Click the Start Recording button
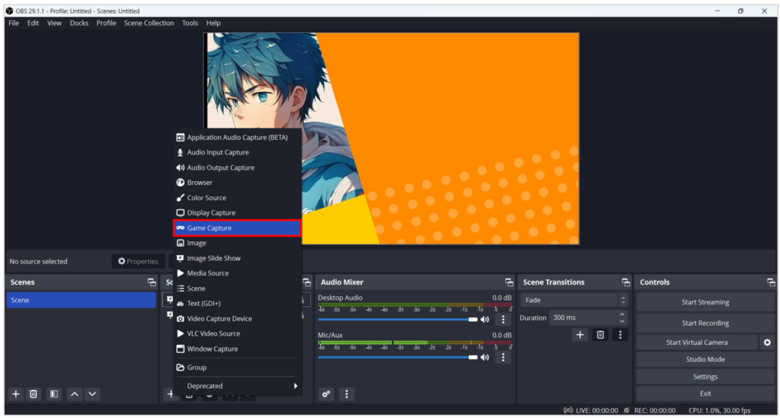The image size is (780, 418). pyautogui.click(x=705, y=323)
